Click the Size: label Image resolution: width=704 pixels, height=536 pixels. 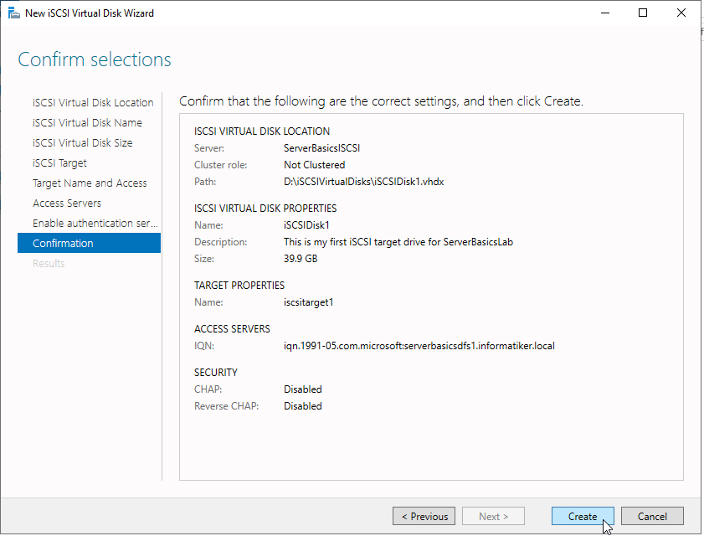click(204, 259)
